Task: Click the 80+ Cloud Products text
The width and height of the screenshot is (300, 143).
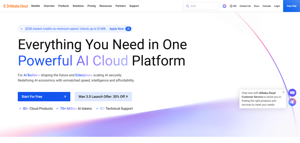Action: [38, 109]
